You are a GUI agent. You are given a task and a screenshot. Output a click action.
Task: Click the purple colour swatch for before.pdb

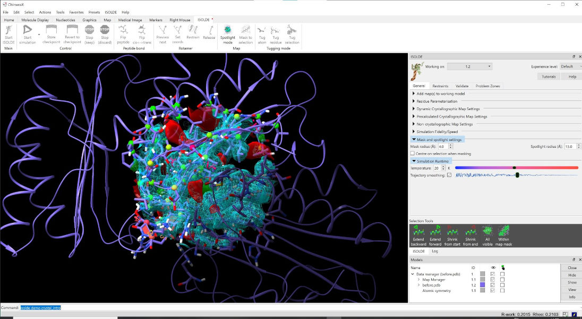pos(483,285)
